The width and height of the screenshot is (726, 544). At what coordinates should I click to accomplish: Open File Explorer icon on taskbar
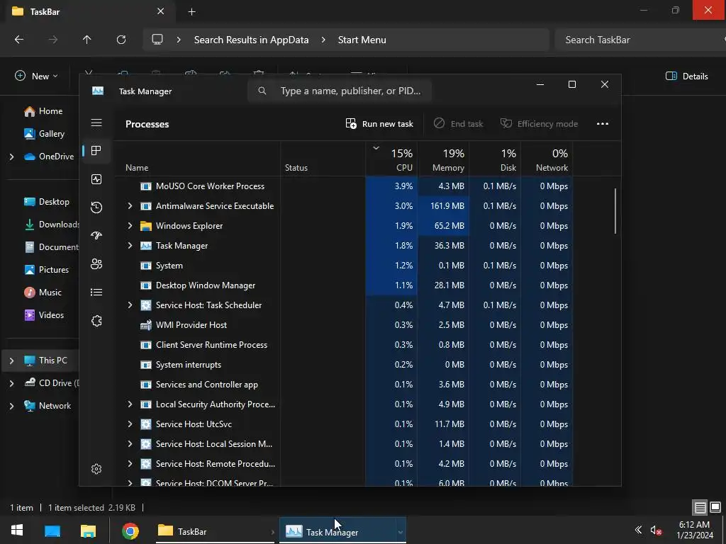tap(88, 531)
